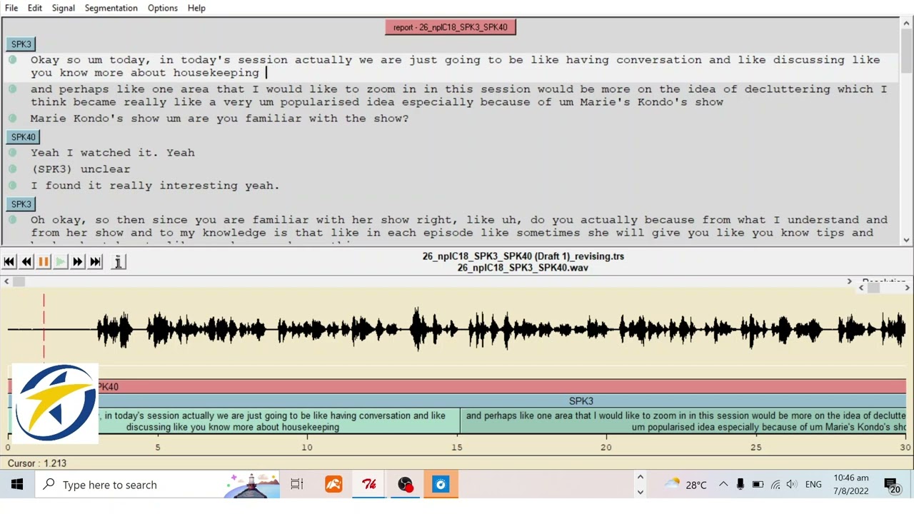The image size is (914, 514).
Task: Select the red SPK40 speaker track
Action: pyautogui.click(x=457, y=387)
